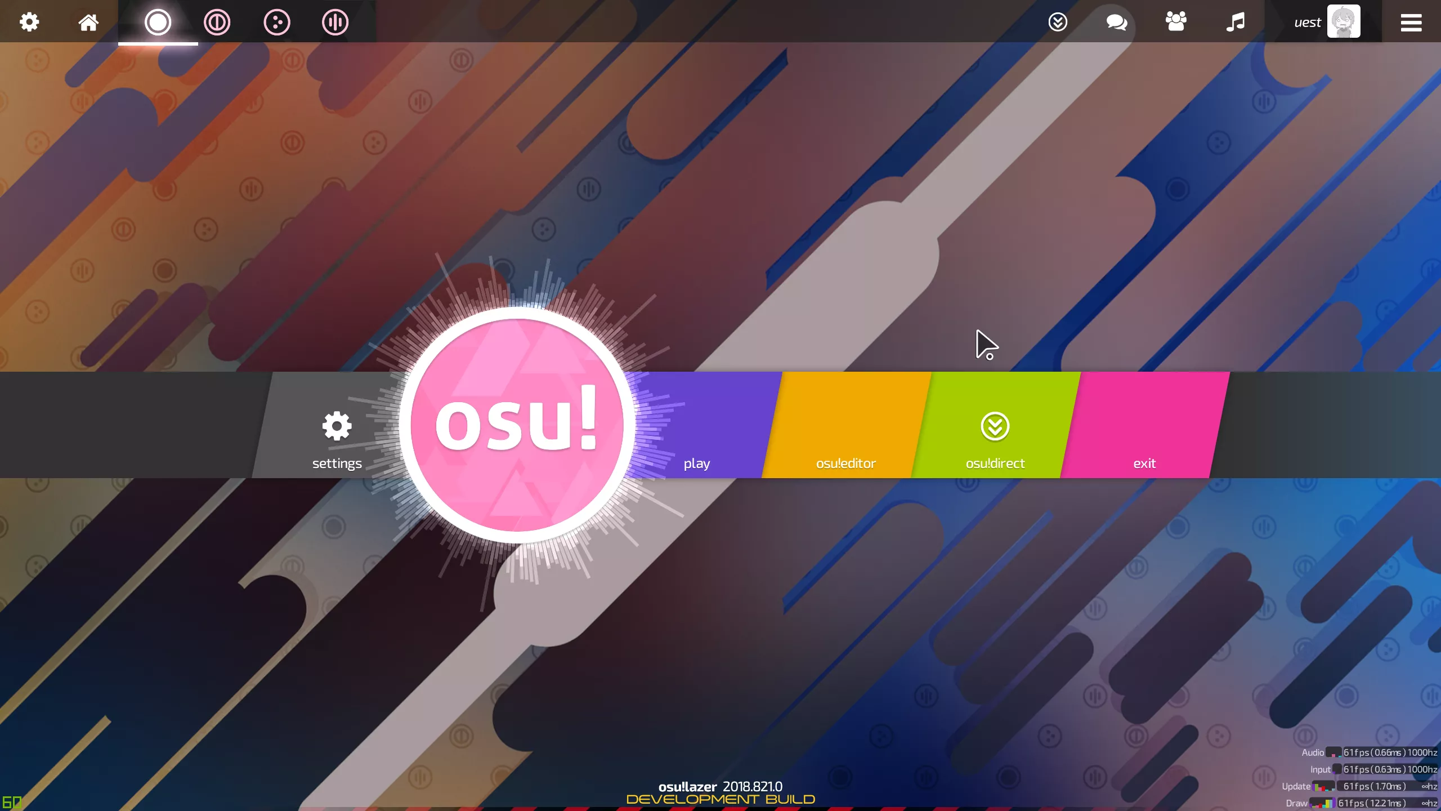Viewport: 1441px width, 811px height.
Task: Open the notifications hamburger menu
Action: point(1411,22)
